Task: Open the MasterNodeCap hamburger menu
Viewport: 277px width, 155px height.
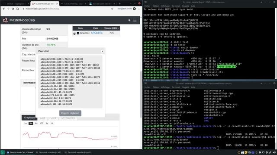Action: [x=135, y=20]
